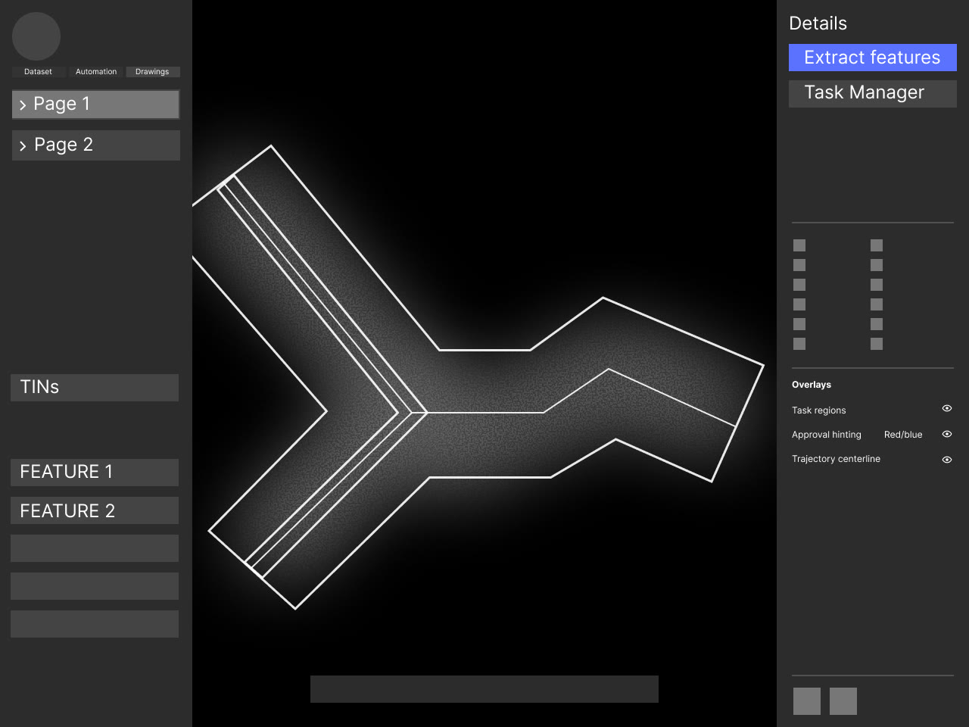969x727 pixels.
Task: Toggle visibility of Task regions overlay
Action: click(946, 408)
